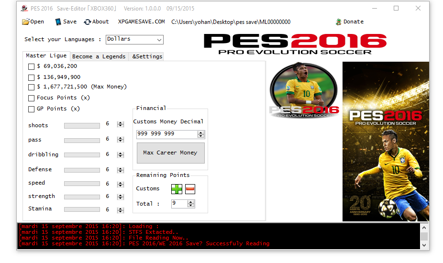Click the Customs Money Decimal input field
The image size is (443, 263).
(170, 134)
